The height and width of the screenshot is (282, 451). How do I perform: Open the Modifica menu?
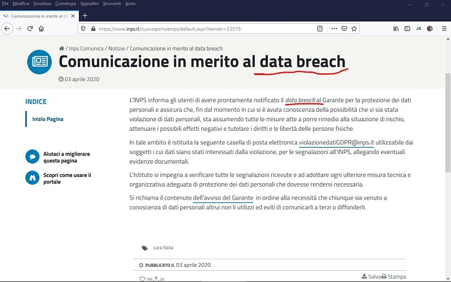21,4
